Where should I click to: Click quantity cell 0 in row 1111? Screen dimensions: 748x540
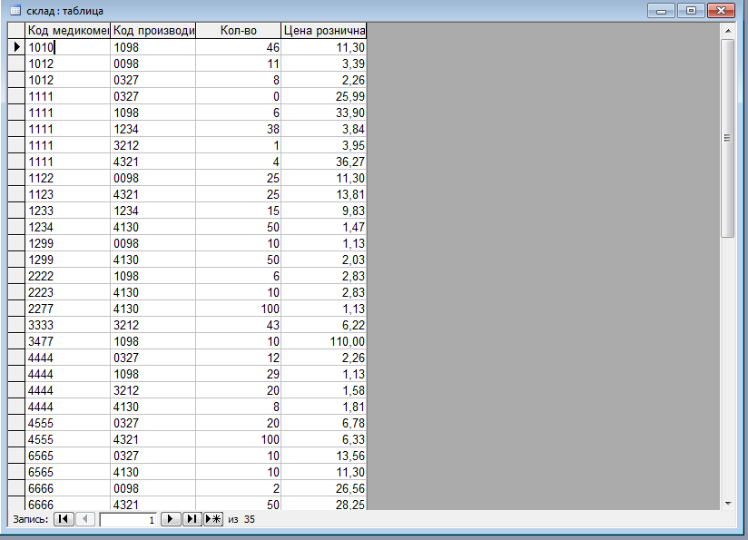239,96
